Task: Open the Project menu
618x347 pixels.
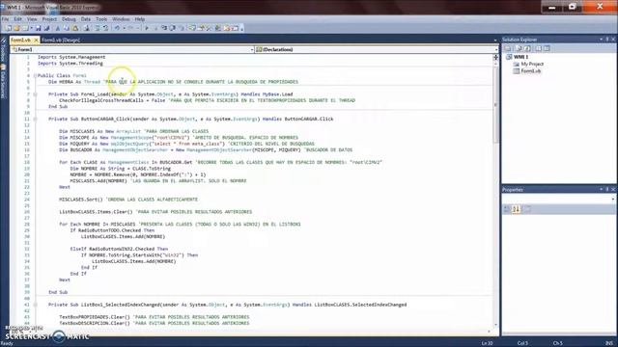Action: pos(49,19)
